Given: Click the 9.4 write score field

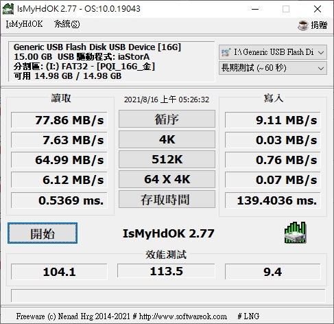Looking at the screenshot, I should pyautogui.click(x=273, y=272).
